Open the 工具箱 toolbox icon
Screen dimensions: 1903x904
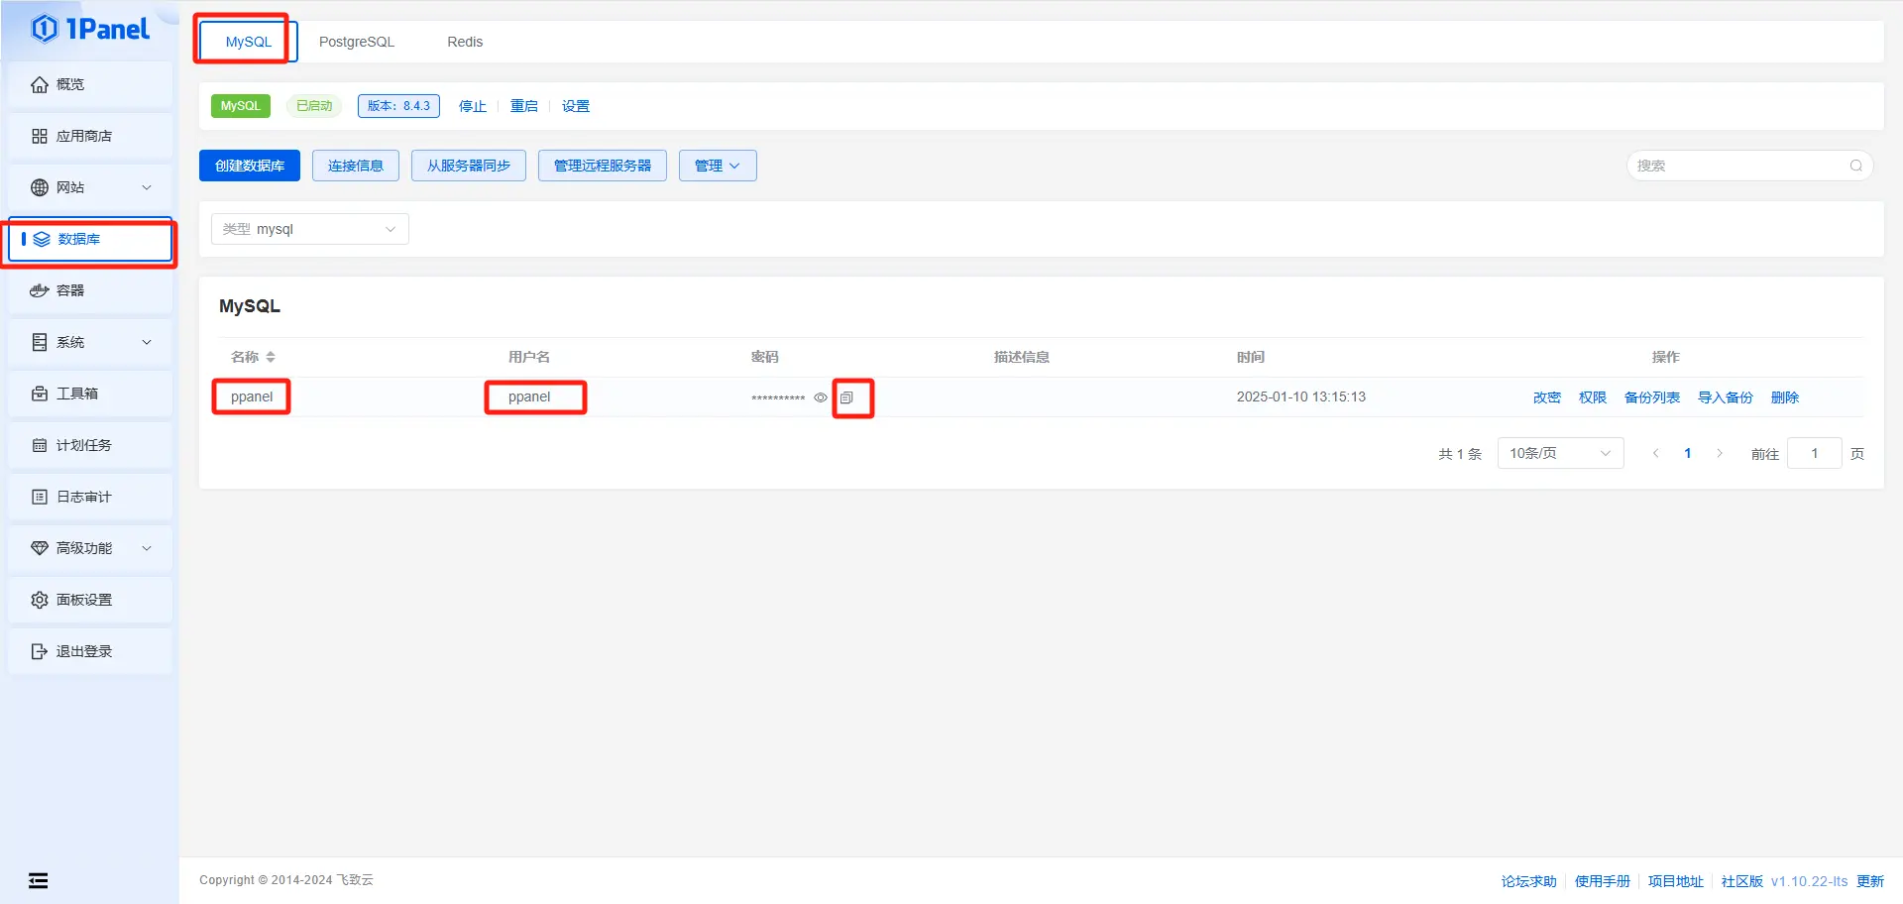point(40,394)
